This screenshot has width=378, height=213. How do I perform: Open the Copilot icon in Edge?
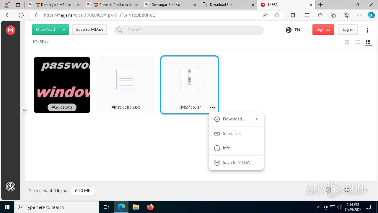(371, 15)
